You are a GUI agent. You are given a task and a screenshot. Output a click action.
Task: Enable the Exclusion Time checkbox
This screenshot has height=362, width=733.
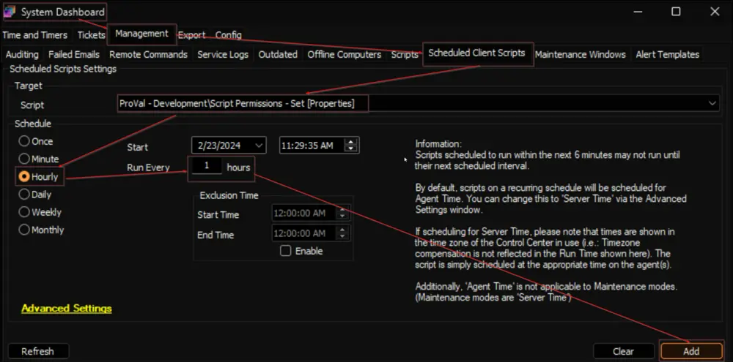(285, 251)
